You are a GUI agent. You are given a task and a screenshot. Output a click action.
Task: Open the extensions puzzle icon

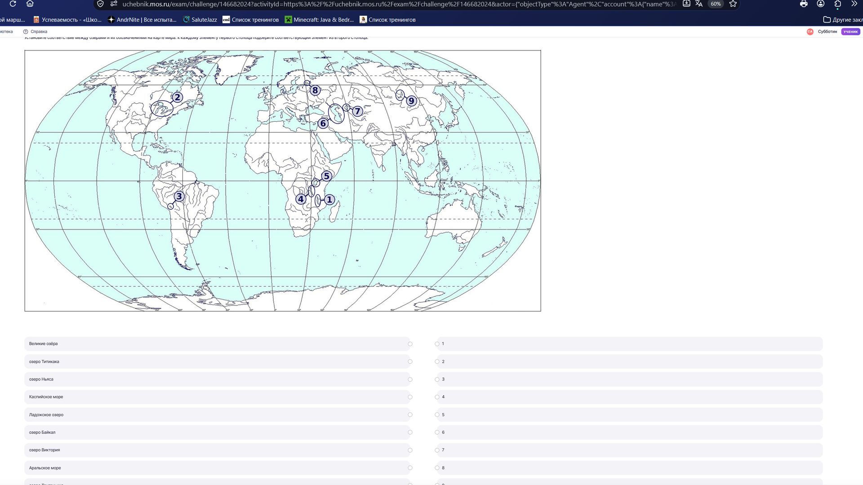pos(837,4)
